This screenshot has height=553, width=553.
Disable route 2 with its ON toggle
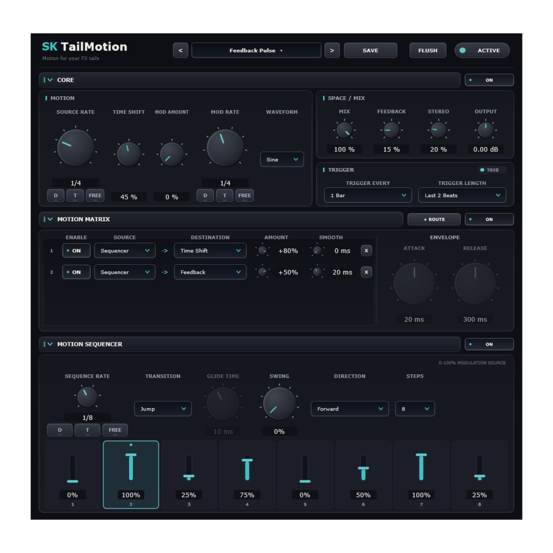pyautogui.click(x=76, y=272)
